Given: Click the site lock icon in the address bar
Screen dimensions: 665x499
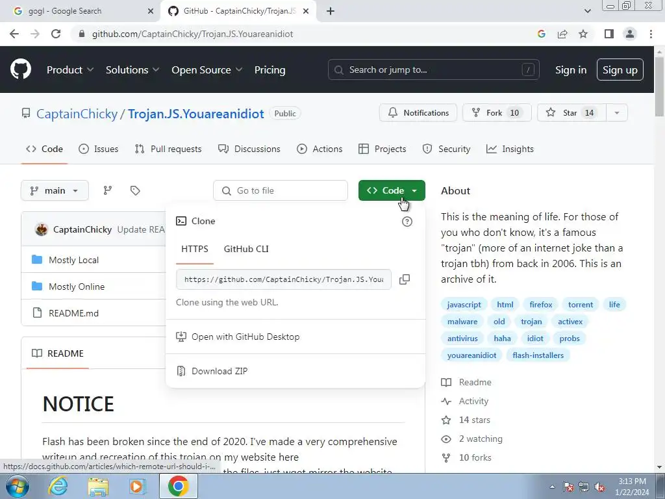Looking at the screenshot, I should pyautogui.click(x=82, y=34).
